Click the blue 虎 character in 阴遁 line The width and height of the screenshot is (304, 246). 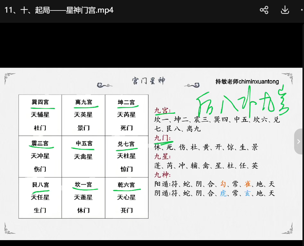click(223, 193)
